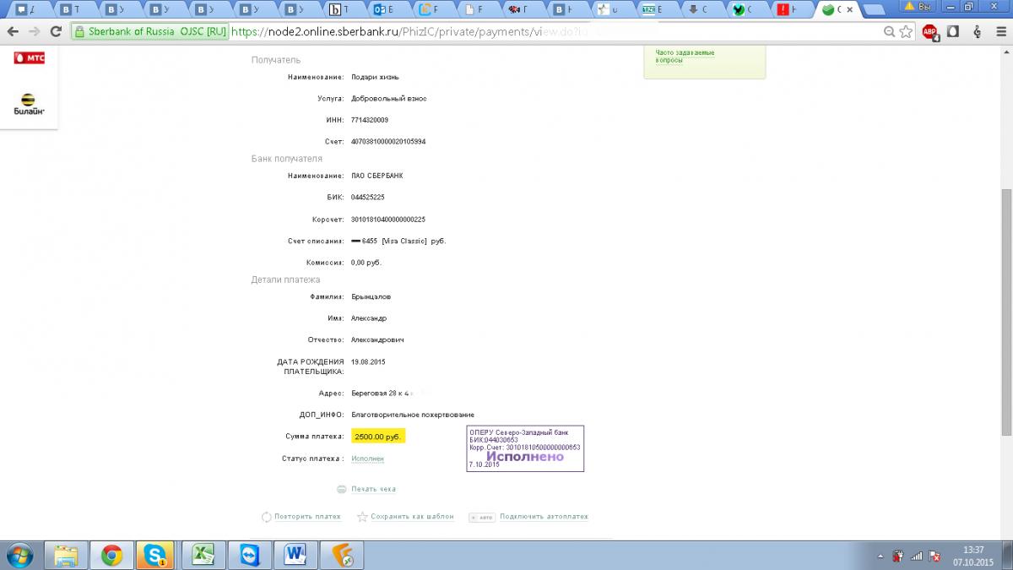Show hidden system tray icons arrow
Viewport: 1013px width, 570px height.
pyautogui.click(x=880, y=556)
